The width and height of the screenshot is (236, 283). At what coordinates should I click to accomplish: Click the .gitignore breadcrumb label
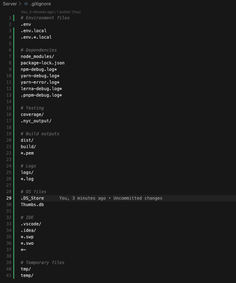[x=41, y=4]
